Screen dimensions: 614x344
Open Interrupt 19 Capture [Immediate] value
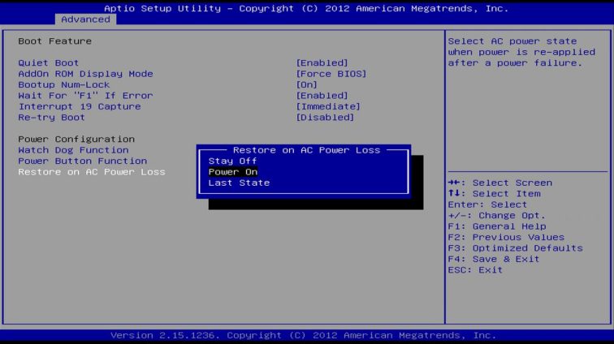point(327,106)
